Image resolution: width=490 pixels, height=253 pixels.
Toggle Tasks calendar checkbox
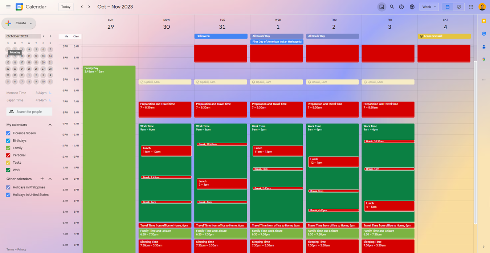tap(8, 163)
